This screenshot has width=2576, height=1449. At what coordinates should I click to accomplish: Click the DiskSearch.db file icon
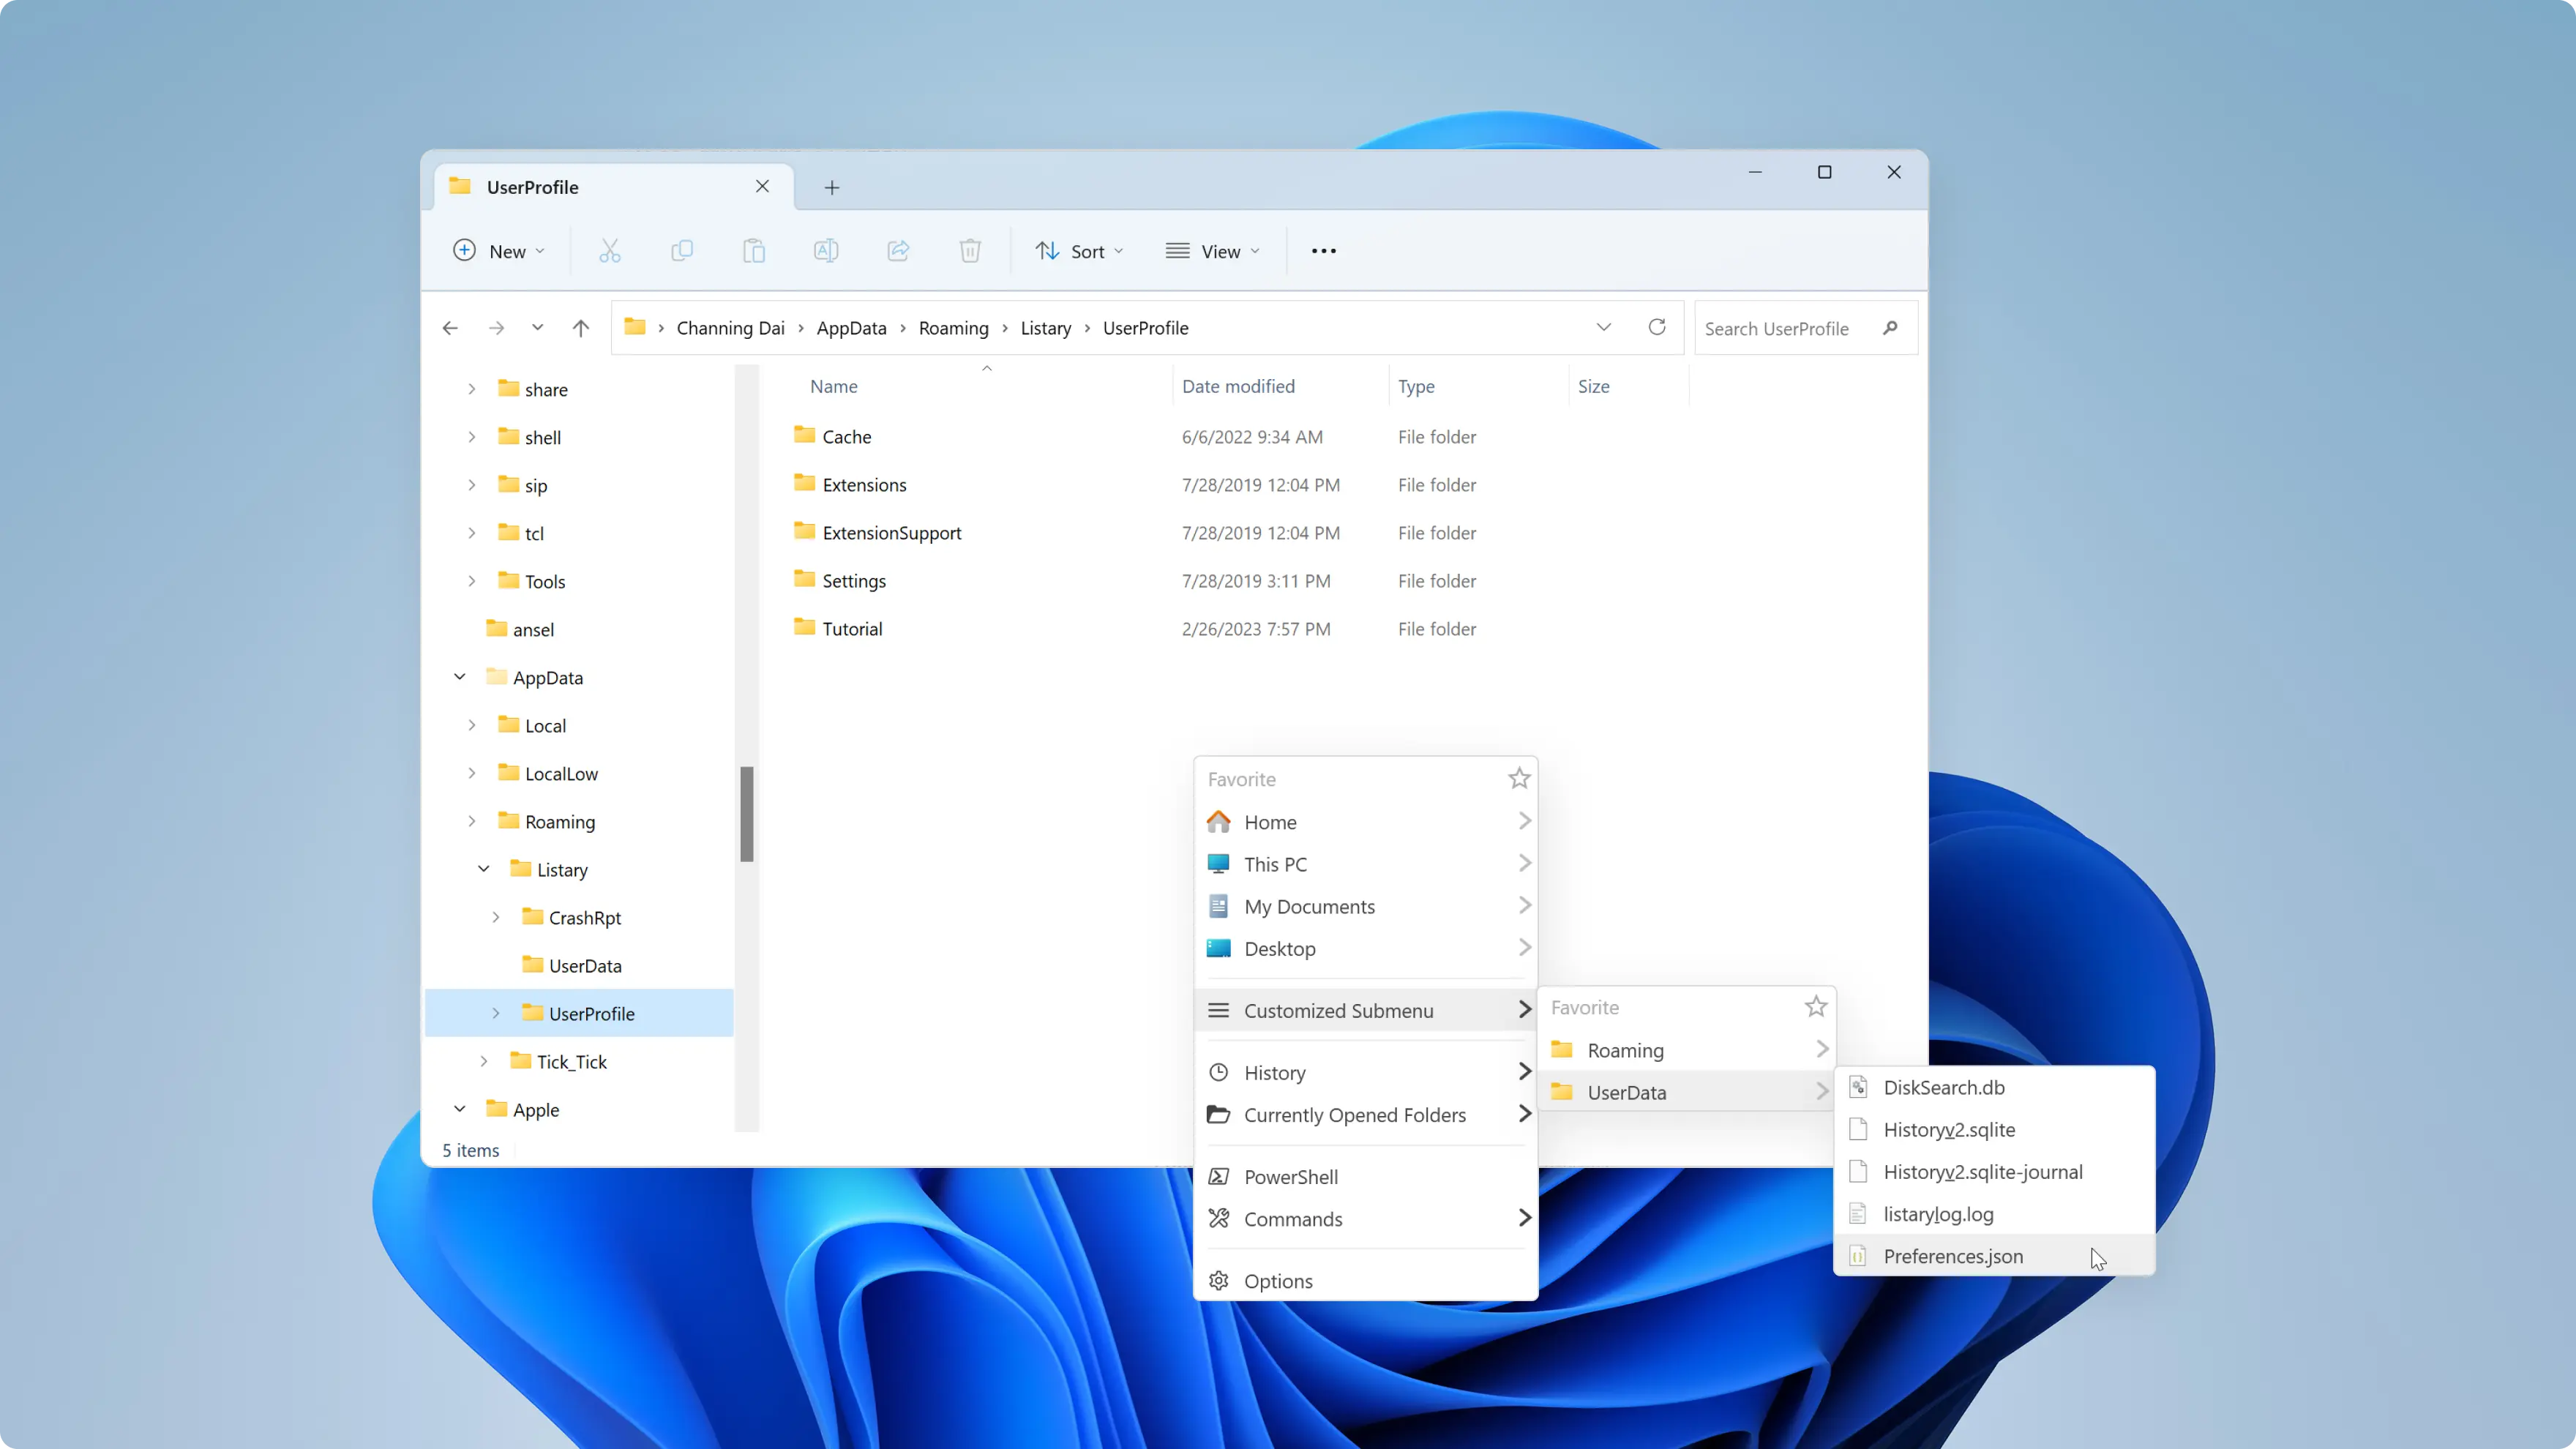click(1858, 1087)
